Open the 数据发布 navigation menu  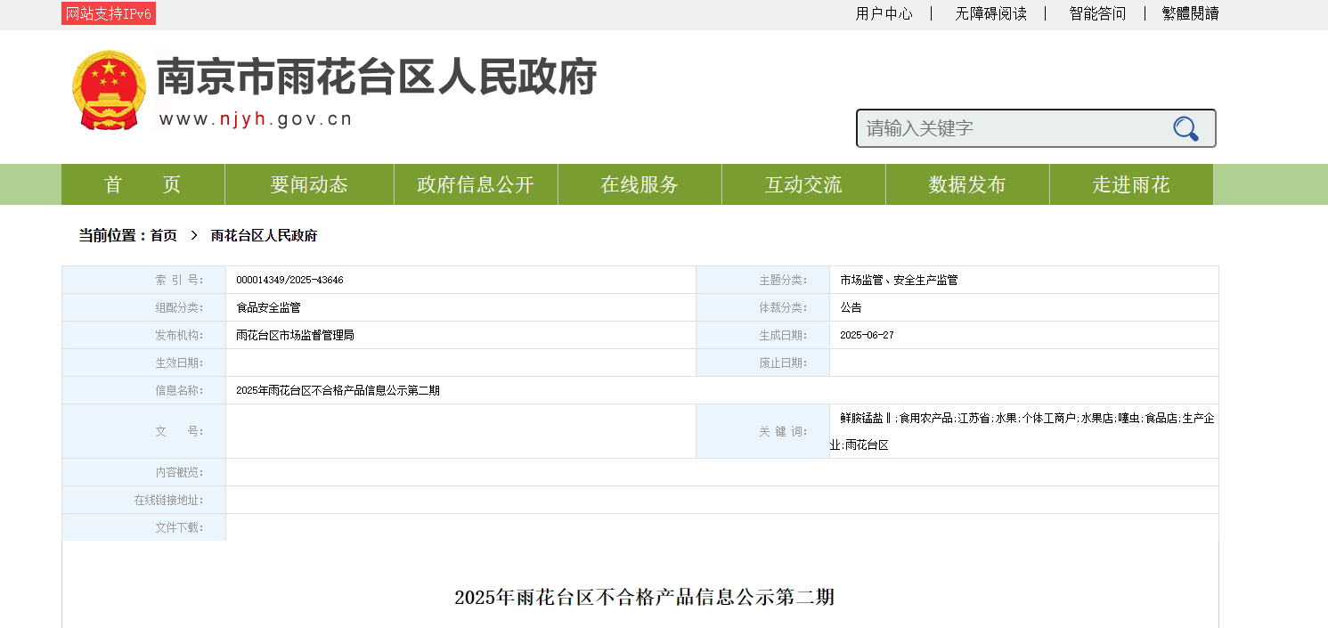pos(967,184)
